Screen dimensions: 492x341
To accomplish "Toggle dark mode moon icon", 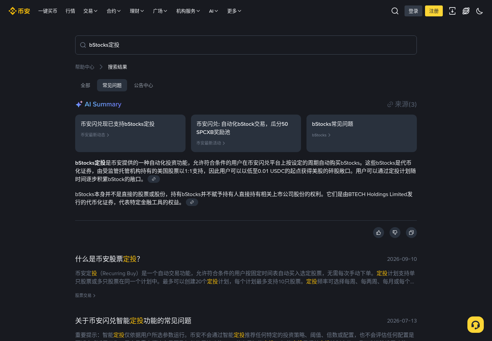I will [x=480, y=11].
